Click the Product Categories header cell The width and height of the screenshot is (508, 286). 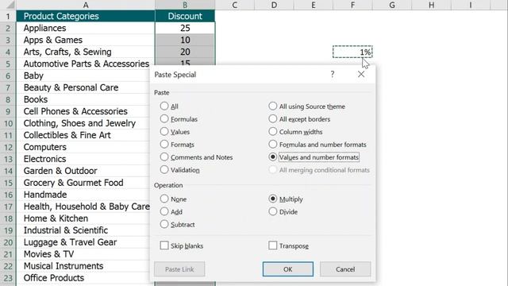(86, 16)
